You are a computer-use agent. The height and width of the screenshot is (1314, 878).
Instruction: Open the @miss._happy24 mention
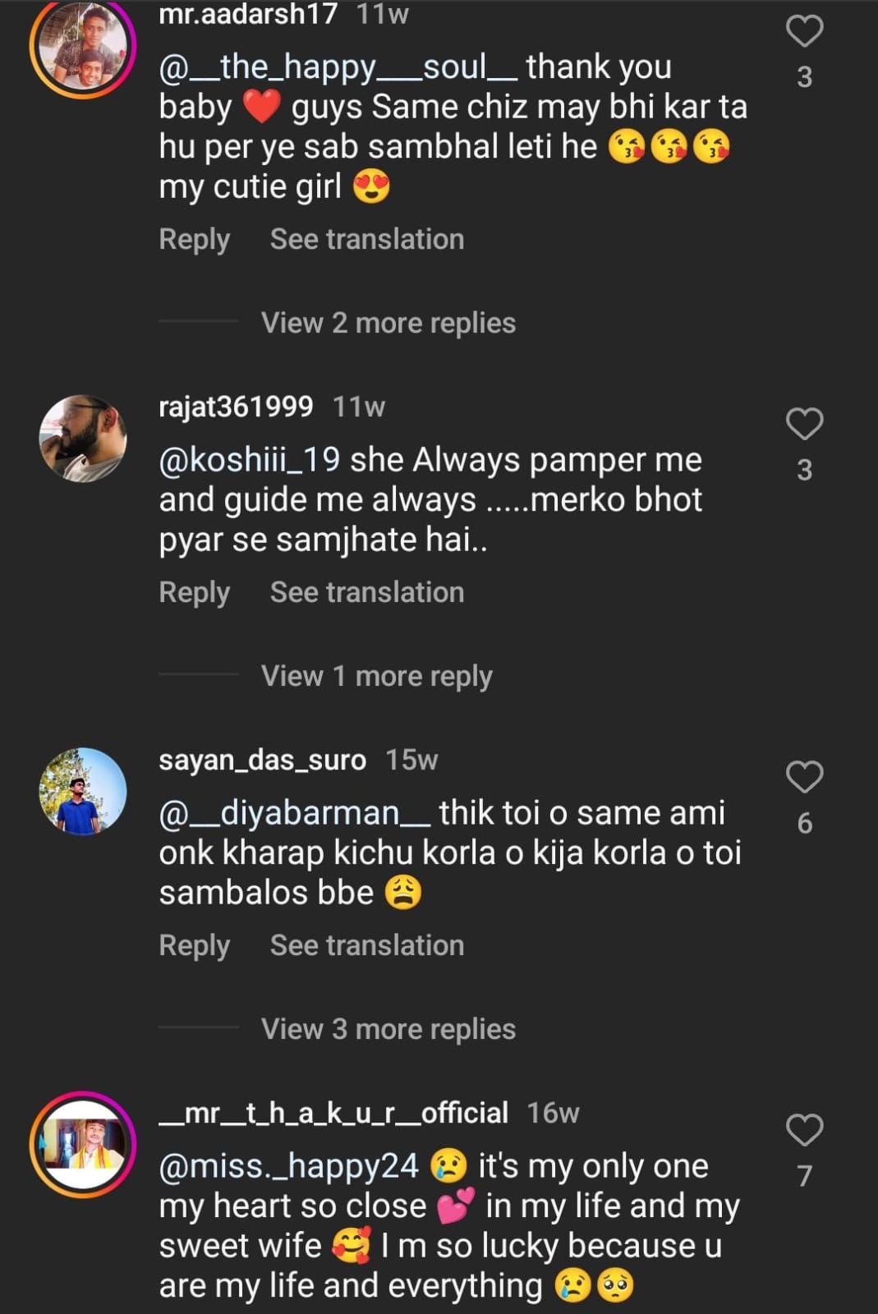pyautogui.click(x=288, y=1166)
